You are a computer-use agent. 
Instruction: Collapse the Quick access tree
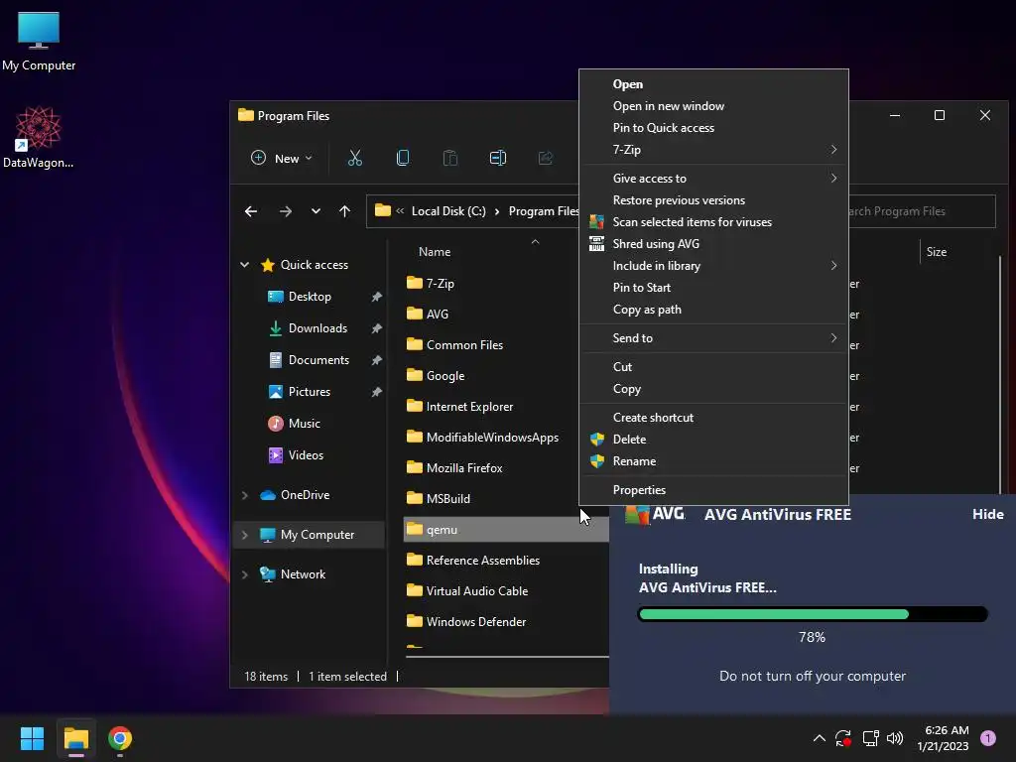(244, 264)
